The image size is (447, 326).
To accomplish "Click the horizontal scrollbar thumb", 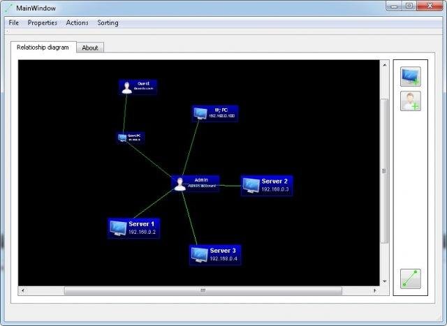I will coord(203,290).
